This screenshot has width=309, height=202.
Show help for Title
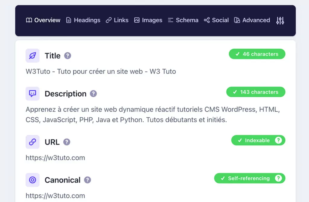point(68,56)
